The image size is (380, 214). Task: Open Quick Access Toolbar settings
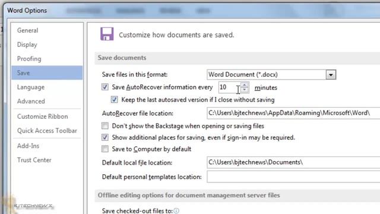47,131
